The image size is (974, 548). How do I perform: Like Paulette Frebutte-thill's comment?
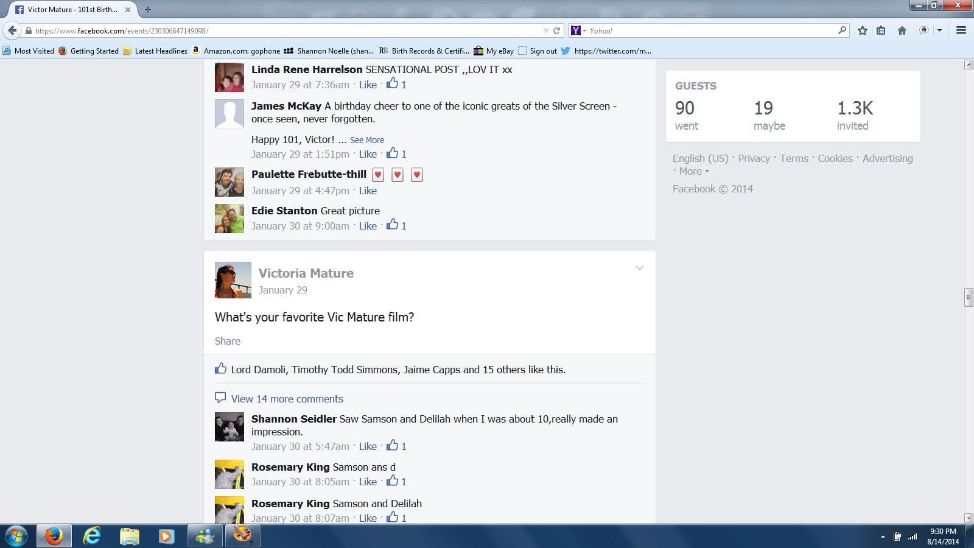point(368,191)
